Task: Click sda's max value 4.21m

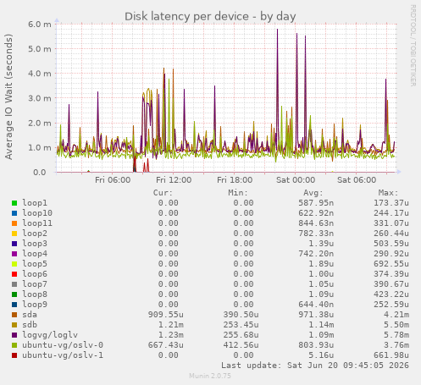Action: [396, 315]
